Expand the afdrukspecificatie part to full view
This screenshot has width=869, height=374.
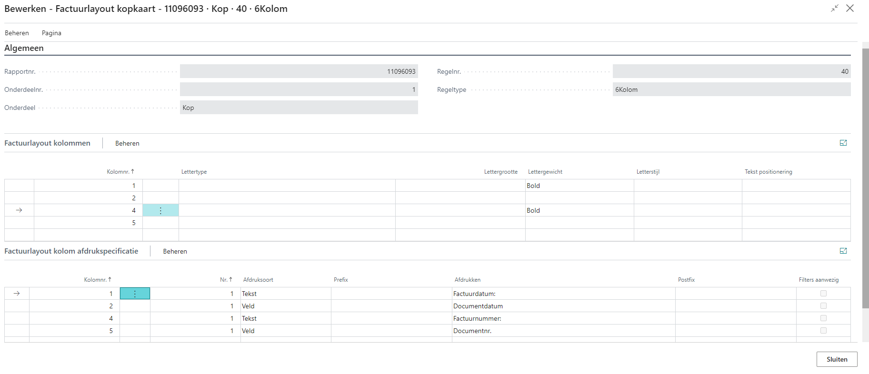pos(843,251)
